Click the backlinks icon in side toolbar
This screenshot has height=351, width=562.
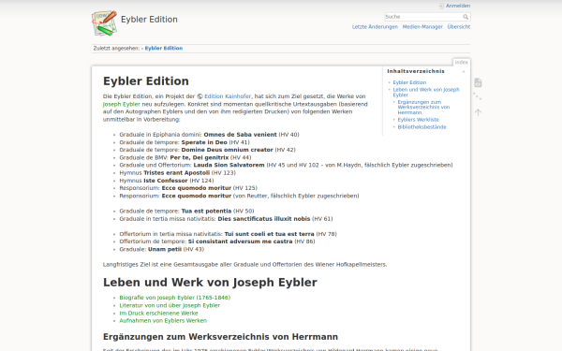478,96
